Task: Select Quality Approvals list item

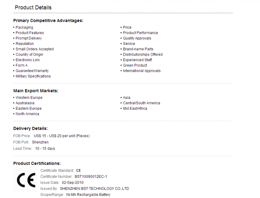Action: coord(137,38)
